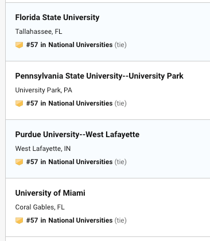Click the ranking badge icon for University of Miami
The width and height of the screenshot is (210, 241).
19,221
